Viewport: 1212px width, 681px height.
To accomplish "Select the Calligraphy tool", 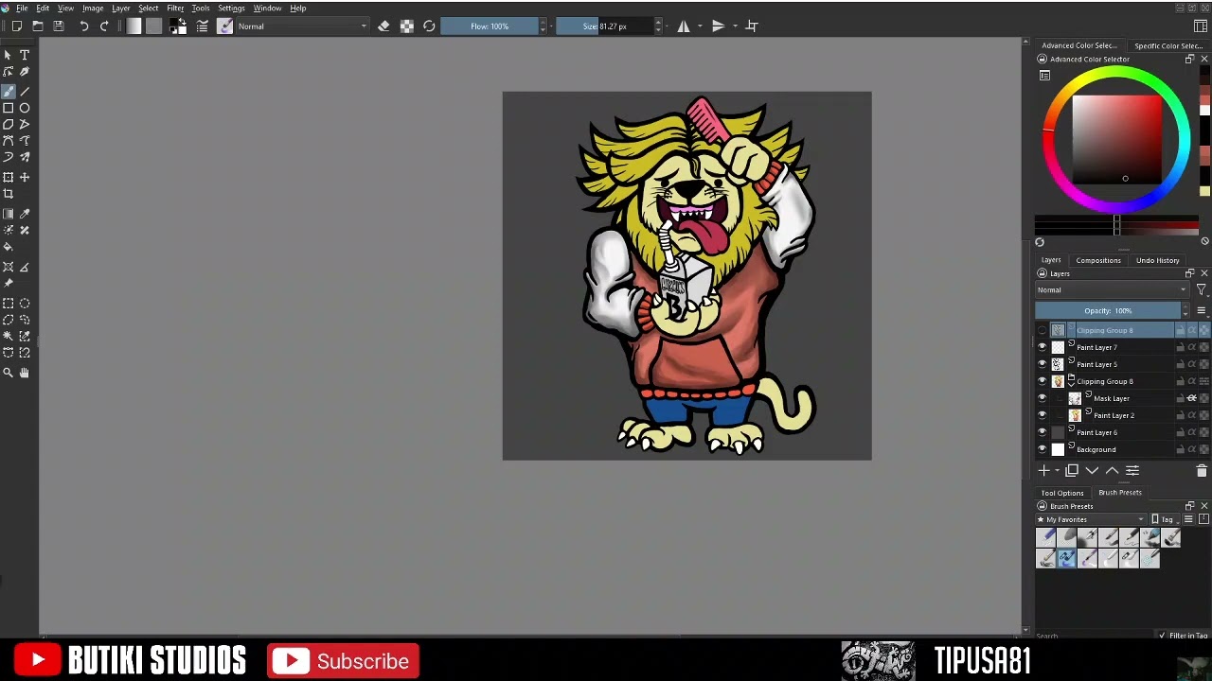I will coord(25,72).
